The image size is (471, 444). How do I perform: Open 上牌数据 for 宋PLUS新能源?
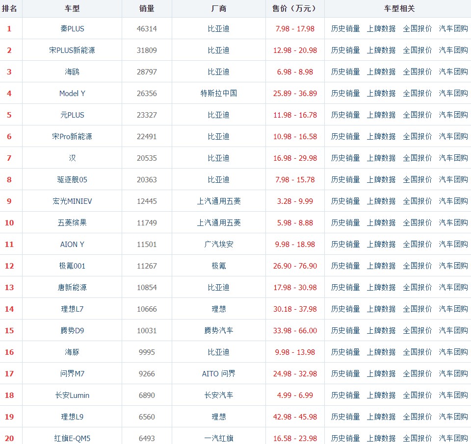pos(381,50)
